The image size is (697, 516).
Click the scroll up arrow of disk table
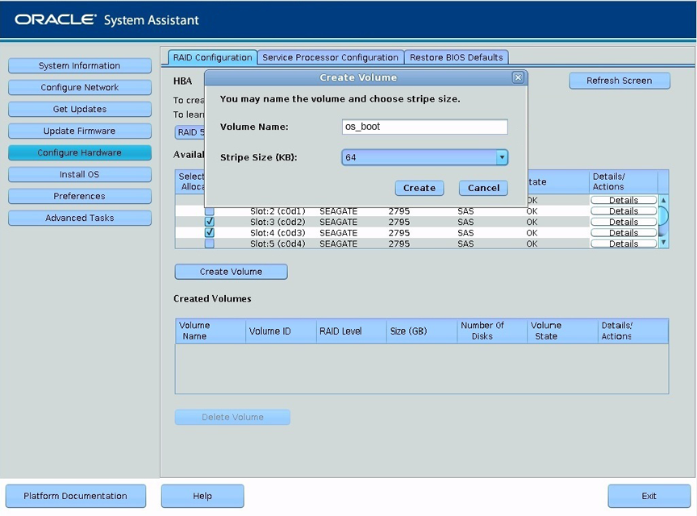pos(663,201)
